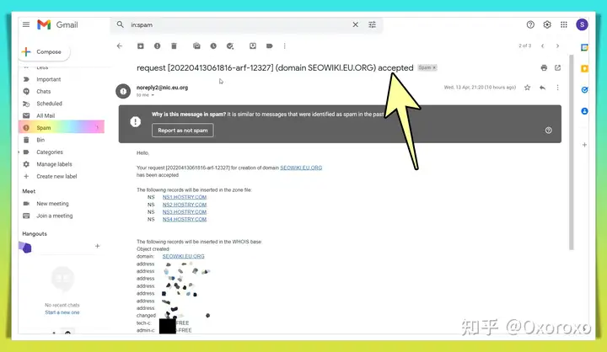This screenshot has height=352, width=607.
Task: Get add-ons via the side panel plus
Action: (584, 145)
